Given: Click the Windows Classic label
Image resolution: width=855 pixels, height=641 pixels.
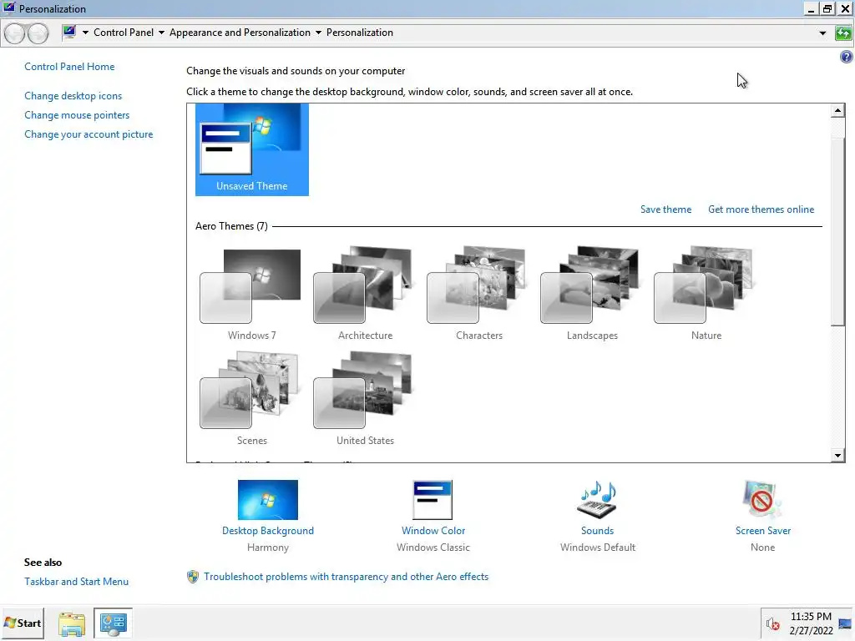Looking at the screenshot, I should click(x=433, y=548).
